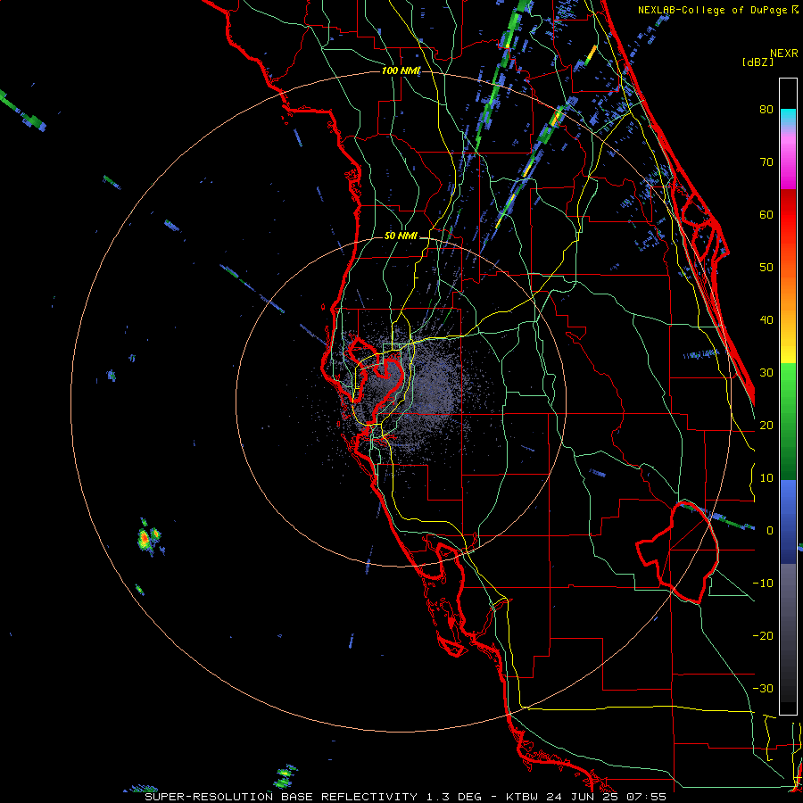Click the -20 value on the dBZ scale

coord(763,636)
